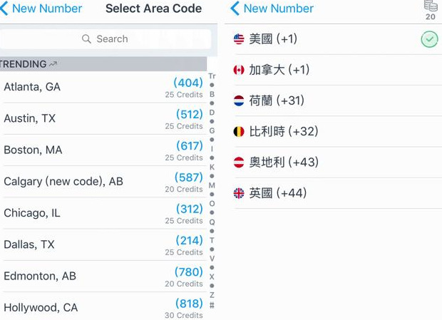Select the Atlanta, GA (404) area code
Viewport: 442px width, 320px height.
tap(103, 87)
